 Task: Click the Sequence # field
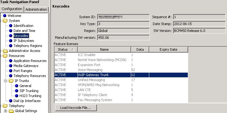[199, 17]
